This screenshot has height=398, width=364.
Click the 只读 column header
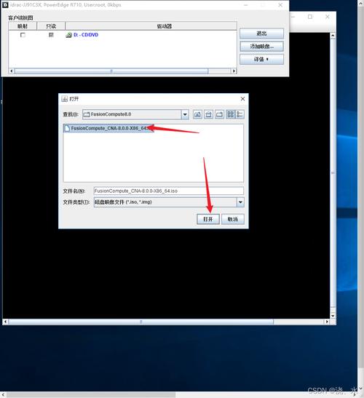(51, 26)
